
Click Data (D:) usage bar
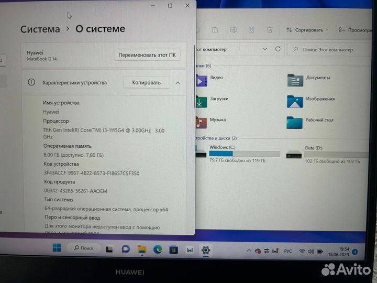[x=336, y=155]
